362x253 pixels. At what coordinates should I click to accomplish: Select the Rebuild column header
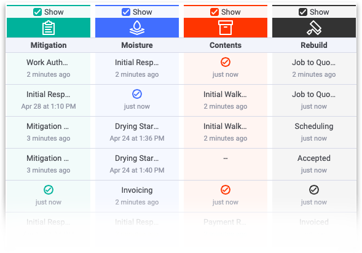click(314, 45)
